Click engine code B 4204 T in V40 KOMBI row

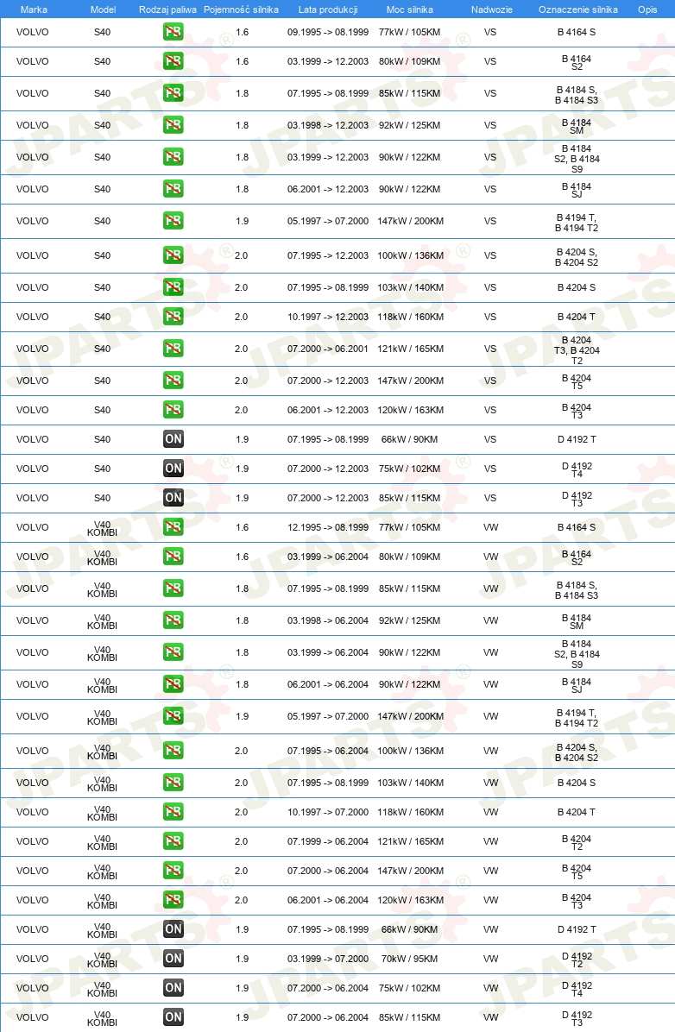(577, 812)
